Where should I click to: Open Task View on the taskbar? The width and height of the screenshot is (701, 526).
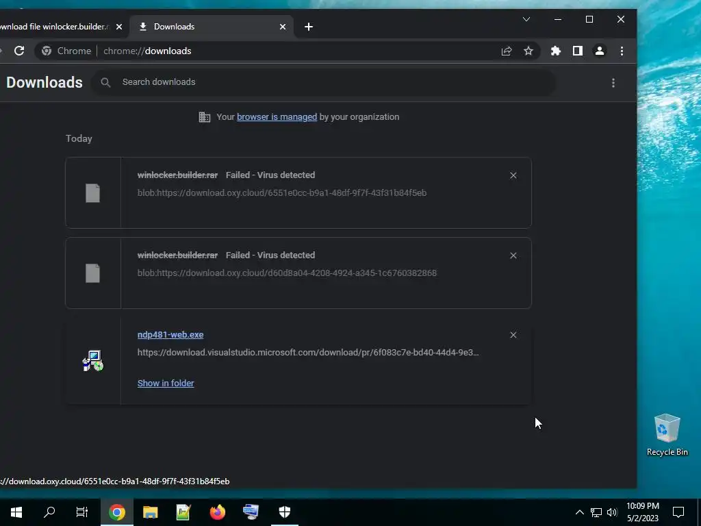point(82,512)
